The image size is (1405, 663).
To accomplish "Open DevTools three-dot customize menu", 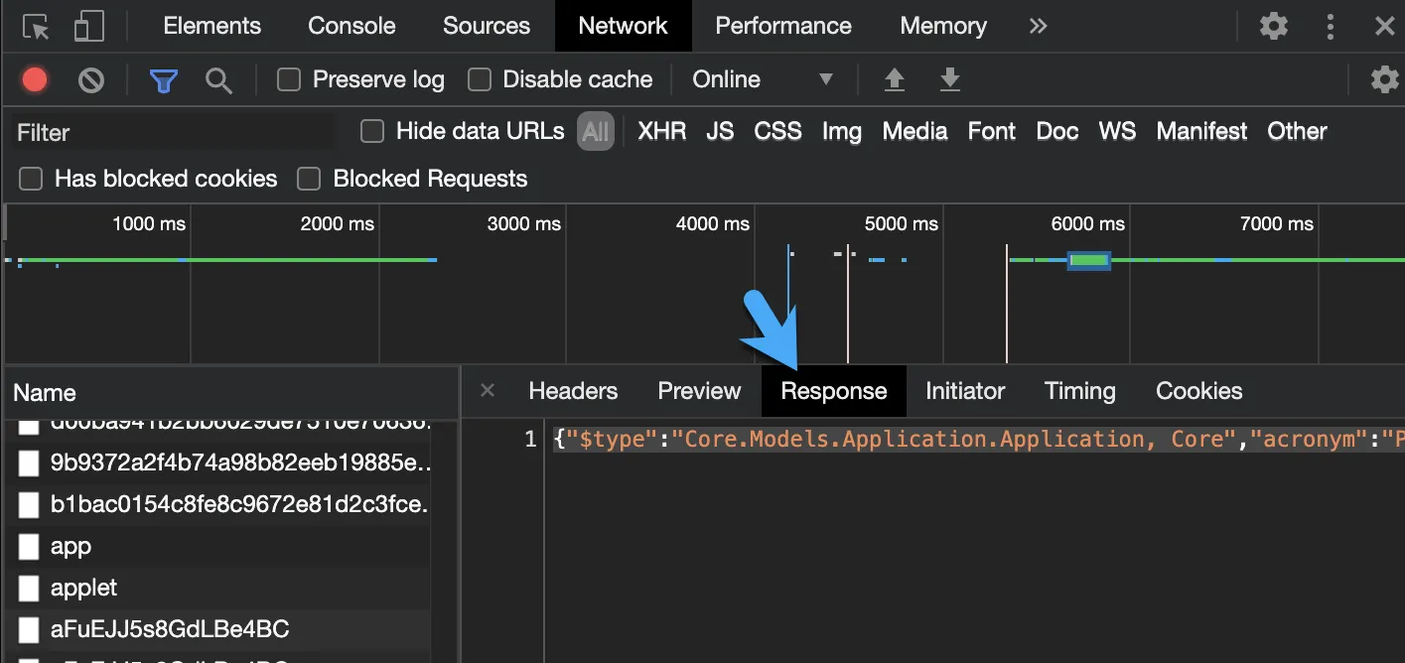I will 1331,26.
